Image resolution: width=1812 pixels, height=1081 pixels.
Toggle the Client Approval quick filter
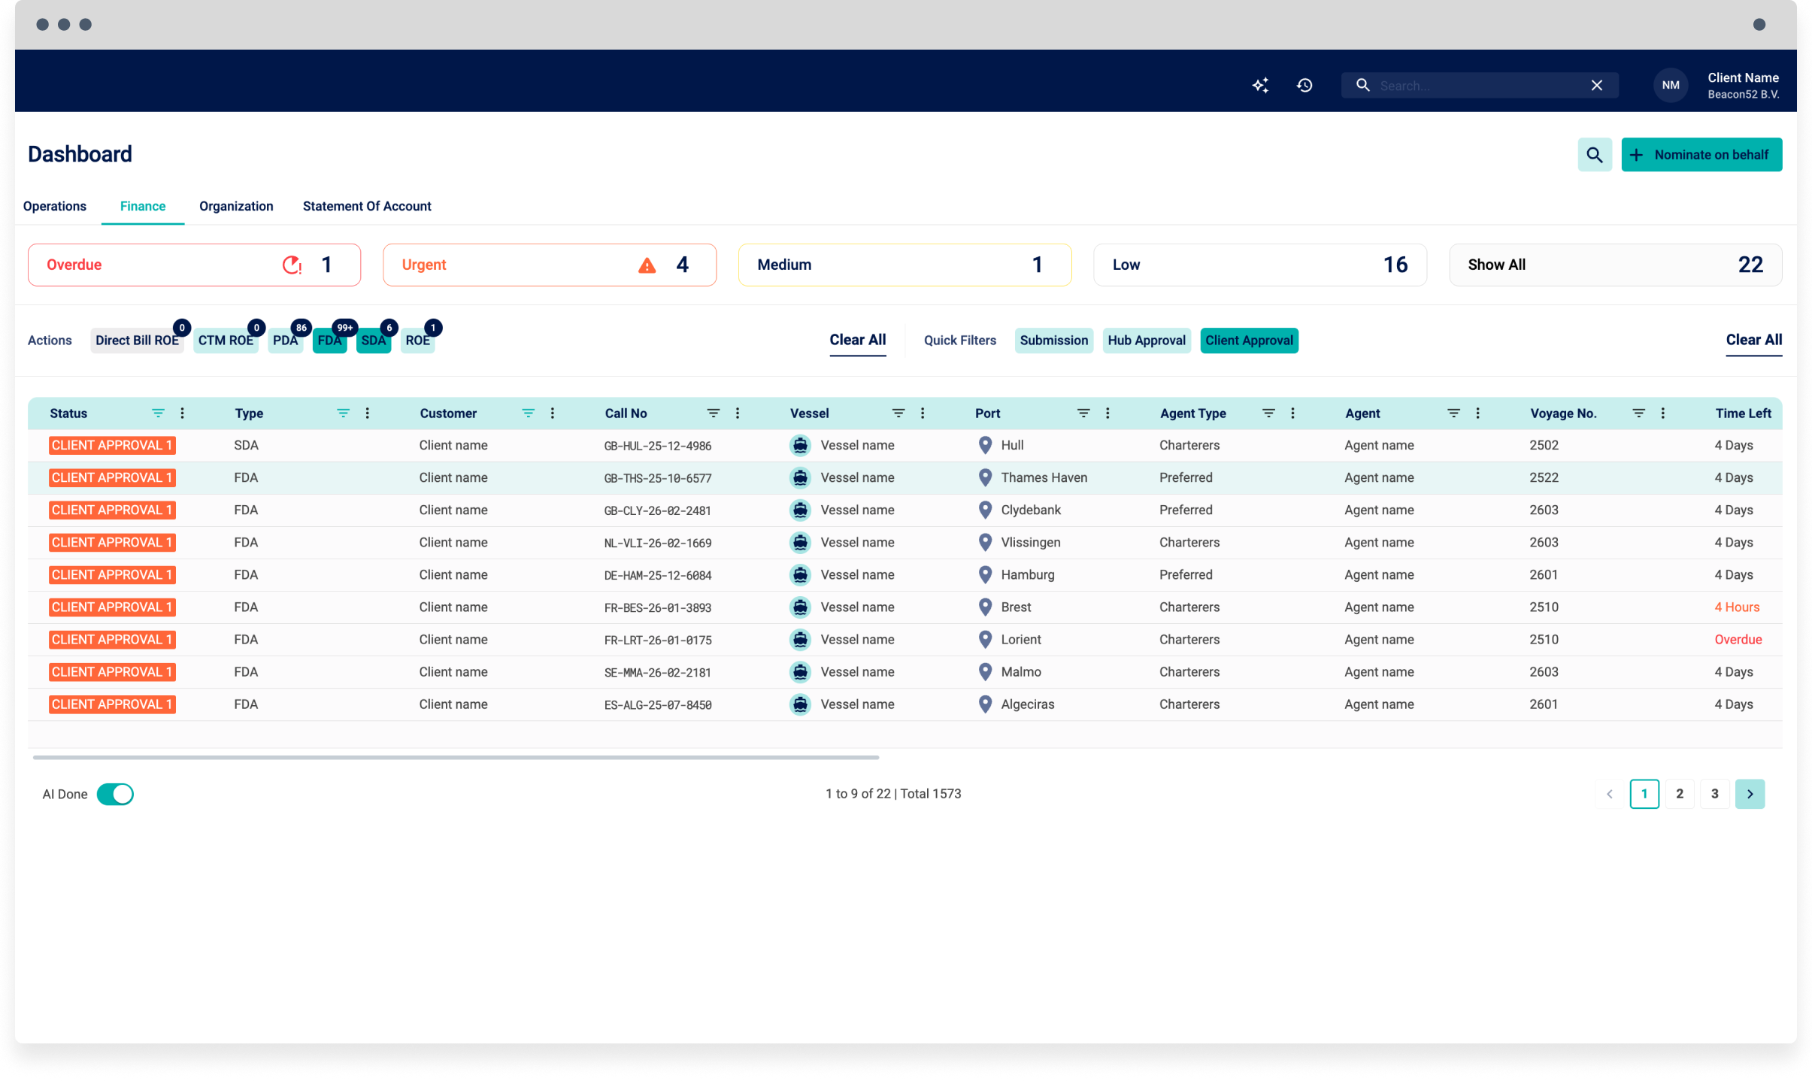(x=1249, y=341)
